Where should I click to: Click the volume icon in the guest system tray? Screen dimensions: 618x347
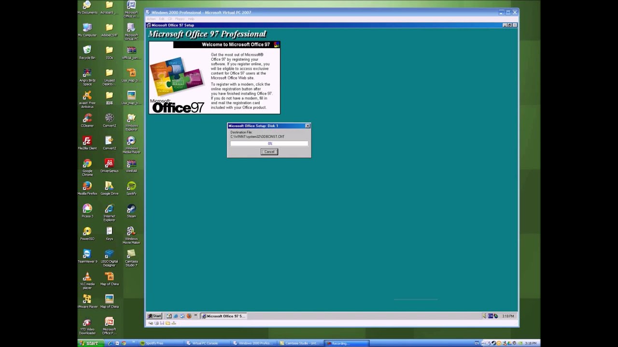coord(484,316)
